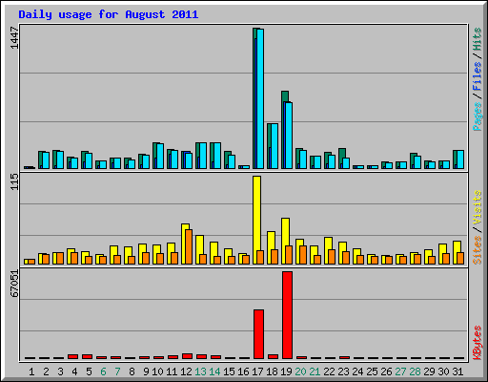Select the red KBytes bar for day 17

pyautogui.click(x=258, y=334)
